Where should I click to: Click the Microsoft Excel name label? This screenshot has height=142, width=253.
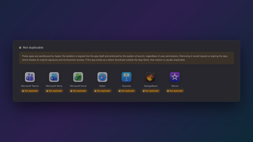click(78, 86)
